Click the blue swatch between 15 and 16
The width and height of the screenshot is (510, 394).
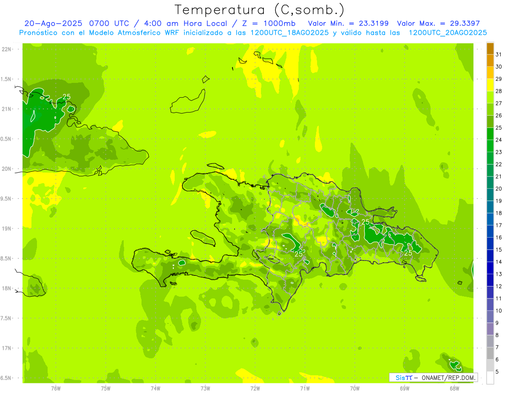(x=490, y=244)
